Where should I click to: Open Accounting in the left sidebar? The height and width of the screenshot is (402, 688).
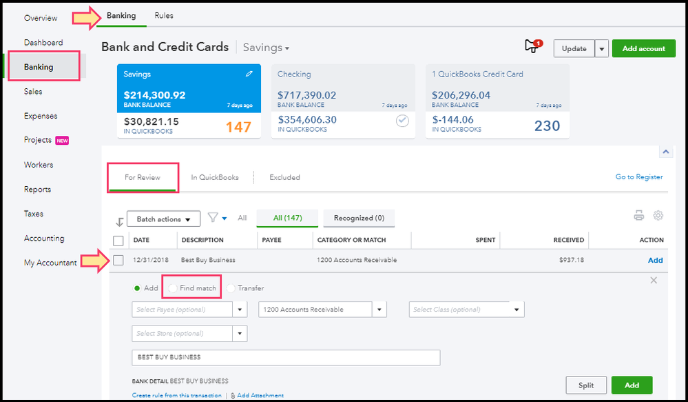(44, 238)
